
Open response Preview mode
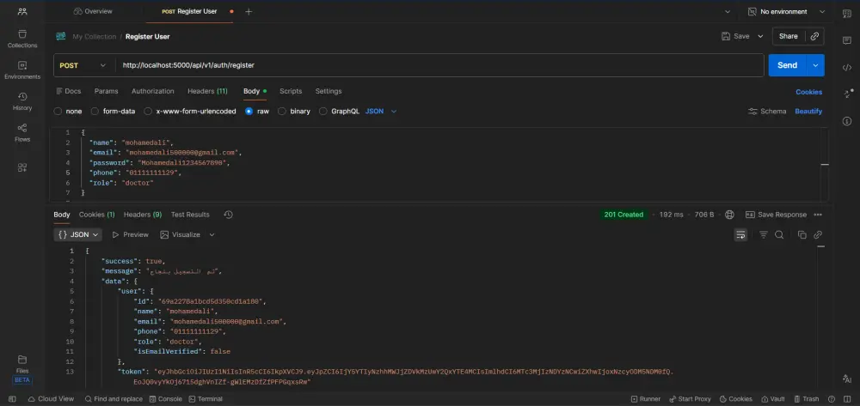[x=130, y=234]
